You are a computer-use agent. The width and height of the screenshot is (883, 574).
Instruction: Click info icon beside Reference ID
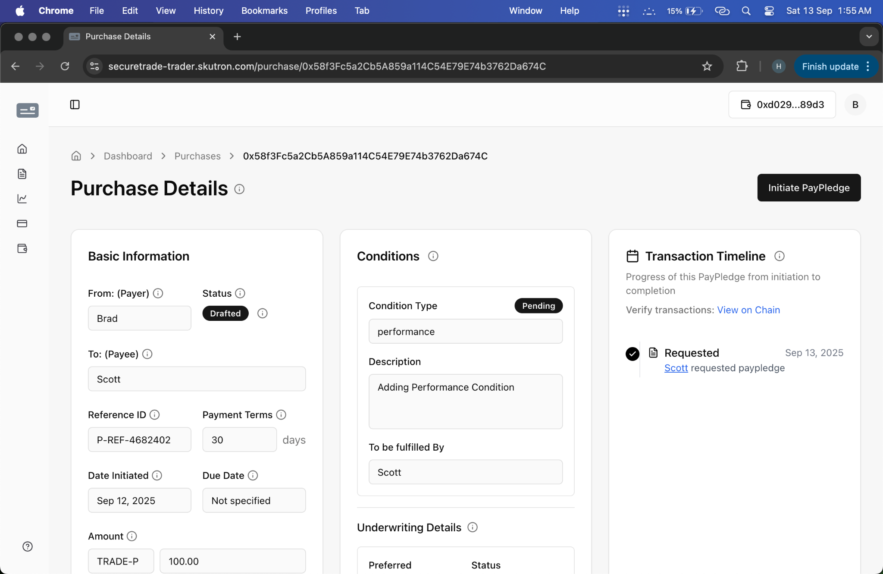coord(154,414)
